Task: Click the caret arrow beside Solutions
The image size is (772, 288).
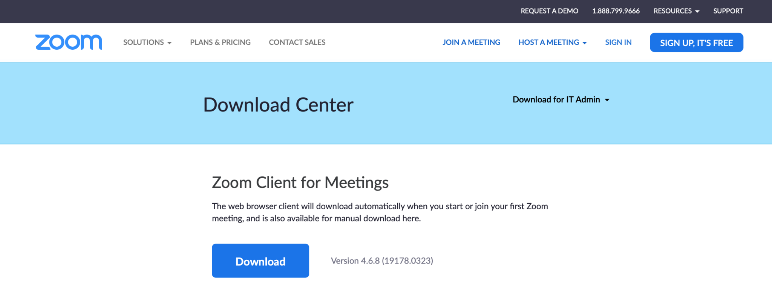Action: [170, 43]
